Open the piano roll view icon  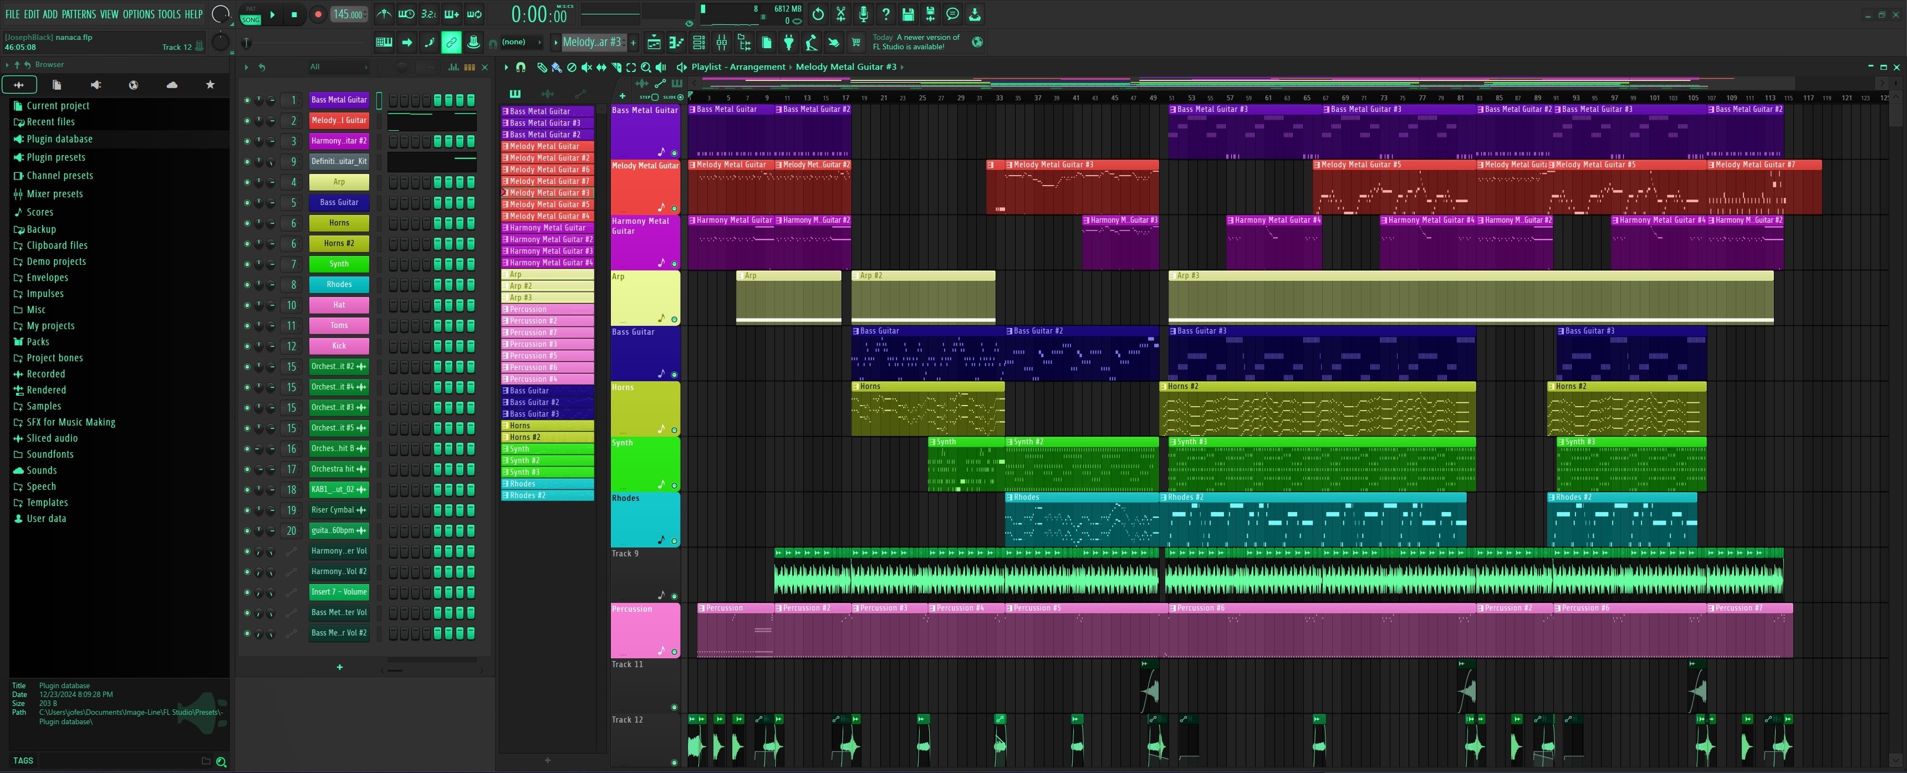676,43
